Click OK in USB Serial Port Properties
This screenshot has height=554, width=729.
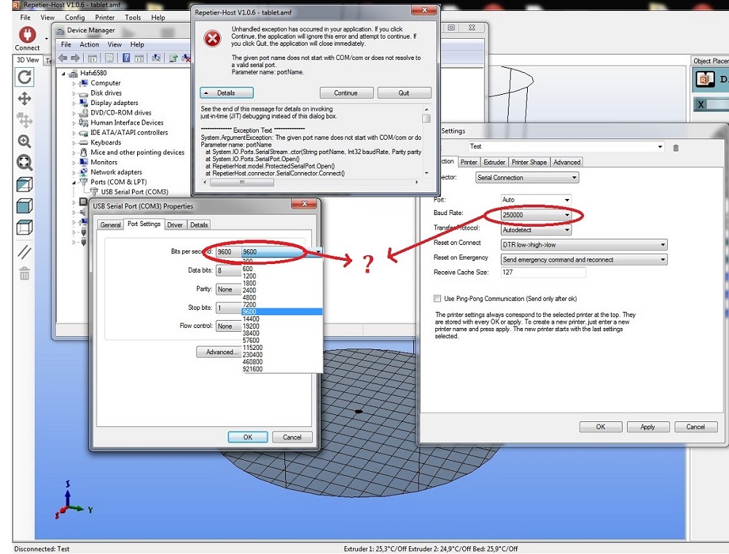point(248,437)
